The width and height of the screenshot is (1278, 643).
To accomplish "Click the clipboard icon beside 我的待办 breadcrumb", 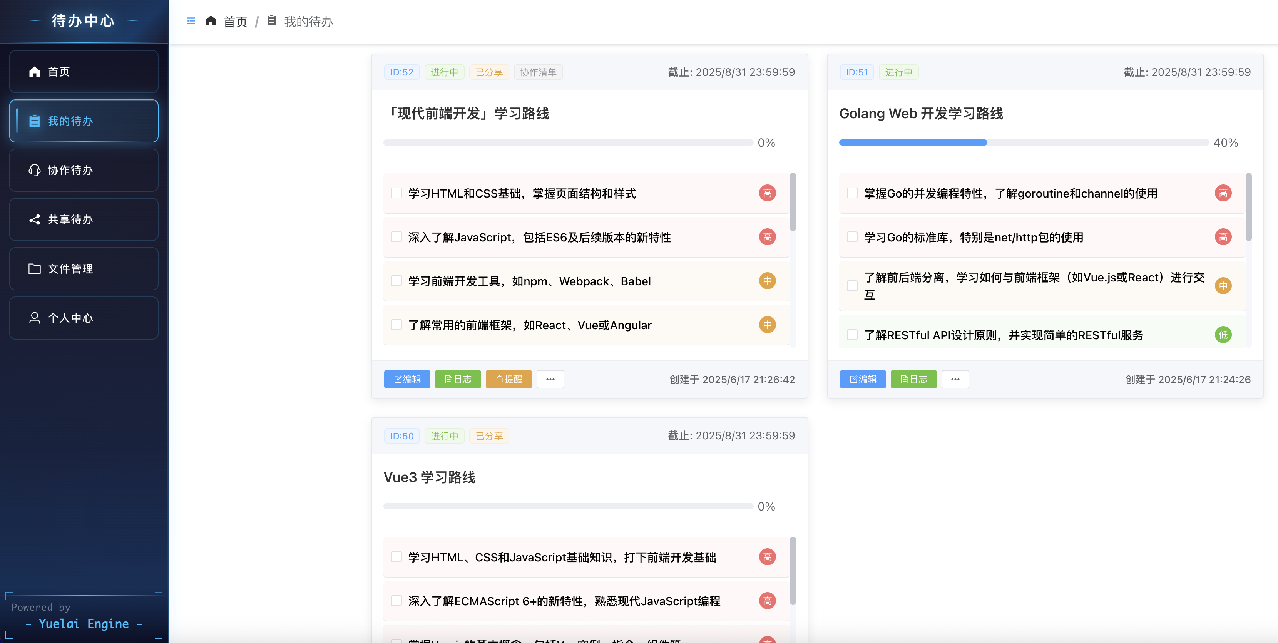I will pyautogui.click(x=271, y=20).
